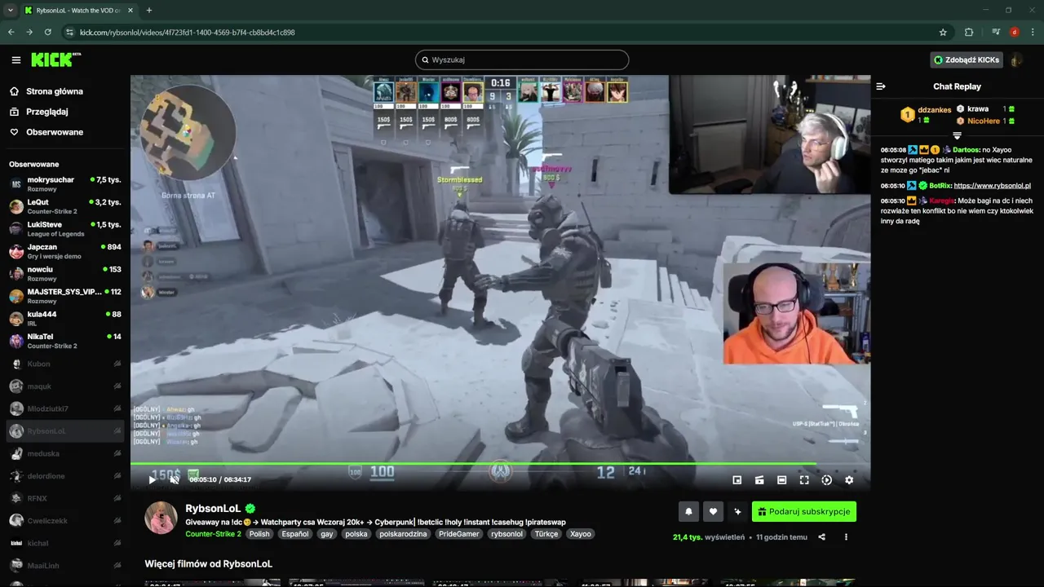Open nowciu channel

65,274
